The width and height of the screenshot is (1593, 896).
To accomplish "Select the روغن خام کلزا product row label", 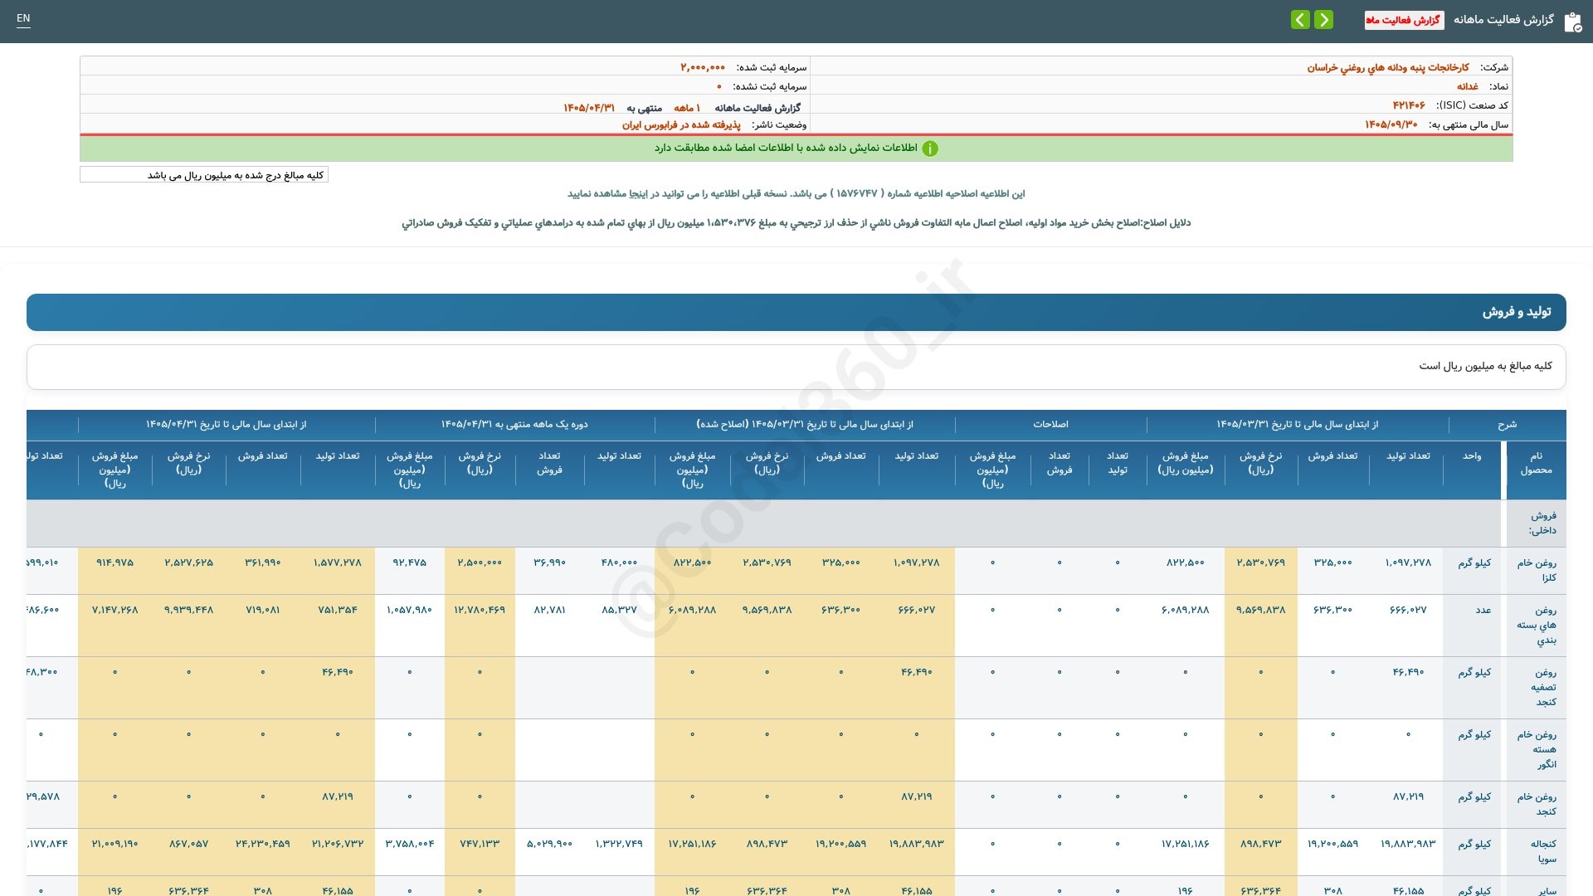I will [1537, 570].
